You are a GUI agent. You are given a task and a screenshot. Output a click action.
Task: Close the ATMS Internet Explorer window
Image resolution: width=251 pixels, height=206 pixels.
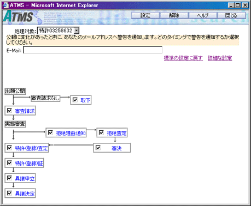click(x=245, y=5)
